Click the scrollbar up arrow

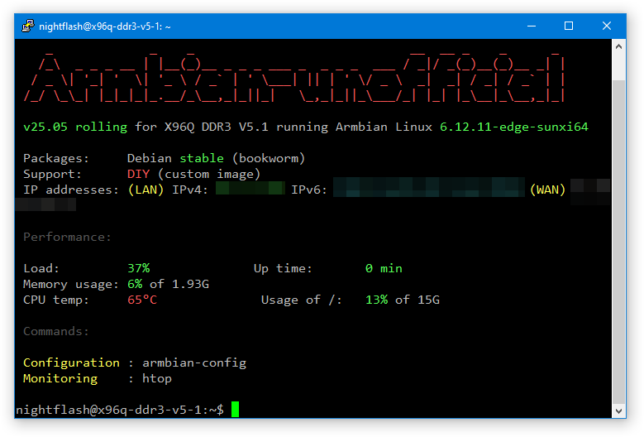[x=619, y=46]
